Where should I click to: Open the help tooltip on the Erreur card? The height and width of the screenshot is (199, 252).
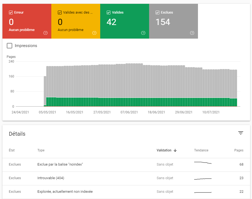coord(45,33)
